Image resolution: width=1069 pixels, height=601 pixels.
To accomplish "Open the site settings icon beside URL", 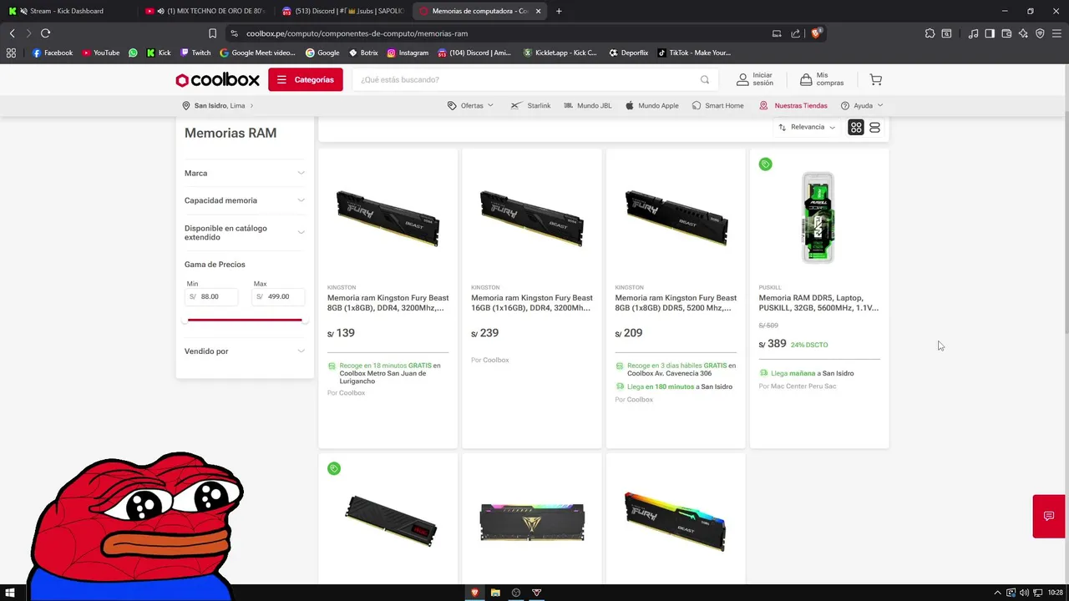I will 234,33.
